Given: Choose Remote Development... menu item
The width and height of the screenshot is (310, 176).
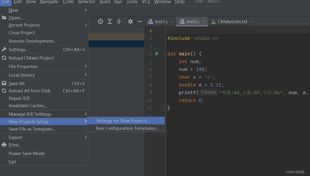Looking at the screenshot, I should point(44,41).
